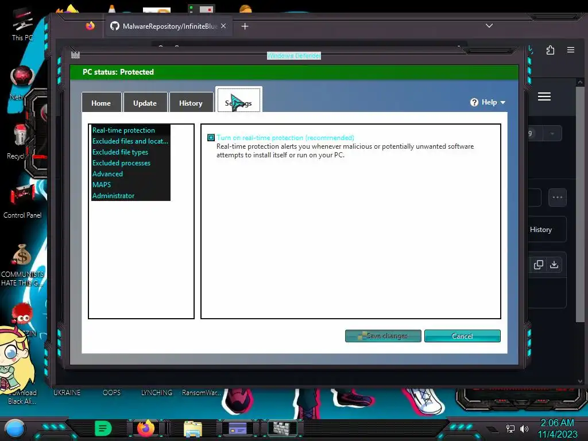Image resolution: width=588 pixels, height=441 pixels.
Task: Click Windows Defender wall icon in taskbar
Action: tap(282, 428)
